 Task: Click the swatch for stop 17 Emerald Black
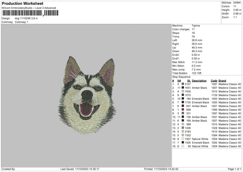point(183,142)
